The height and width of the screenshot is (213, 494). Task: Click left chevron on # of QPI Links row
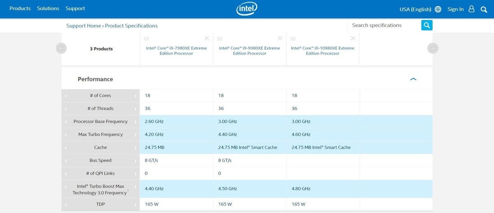coord(66,174)
